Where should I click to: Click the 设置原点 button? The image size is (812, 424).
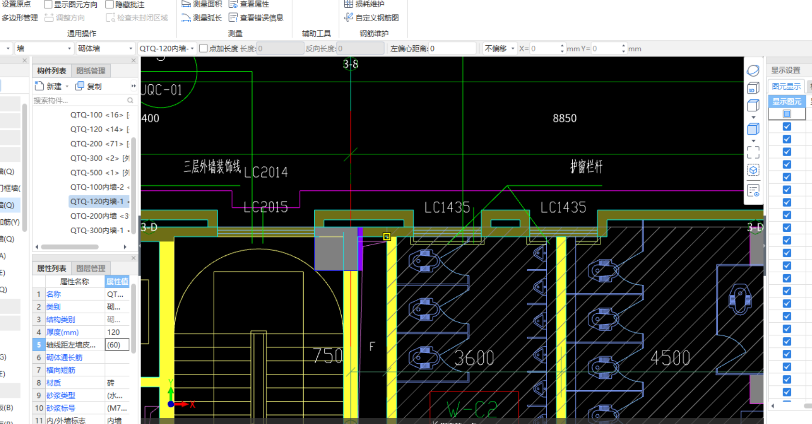(x=16, y=4)
